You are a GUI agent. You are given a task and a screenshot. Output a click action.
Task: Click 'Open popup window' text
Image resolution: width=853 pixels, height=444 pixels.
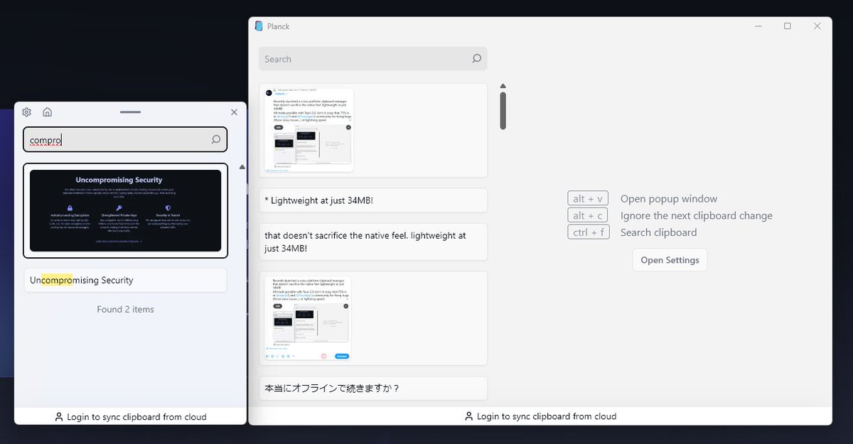(x=669, y=199)
